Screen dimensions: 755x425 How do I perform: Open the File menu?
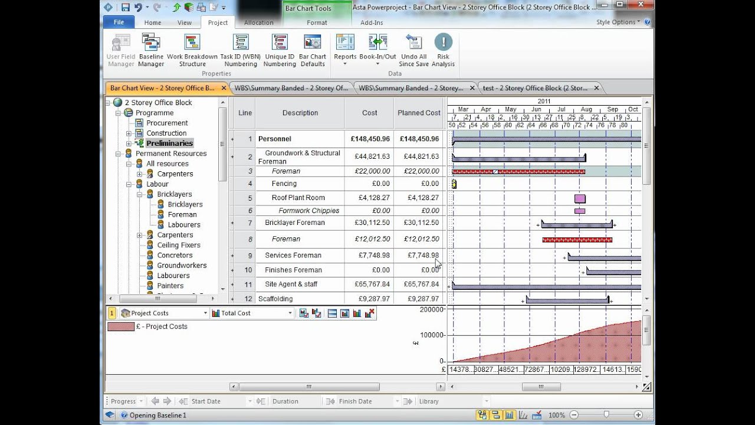[x=119, y=22]
